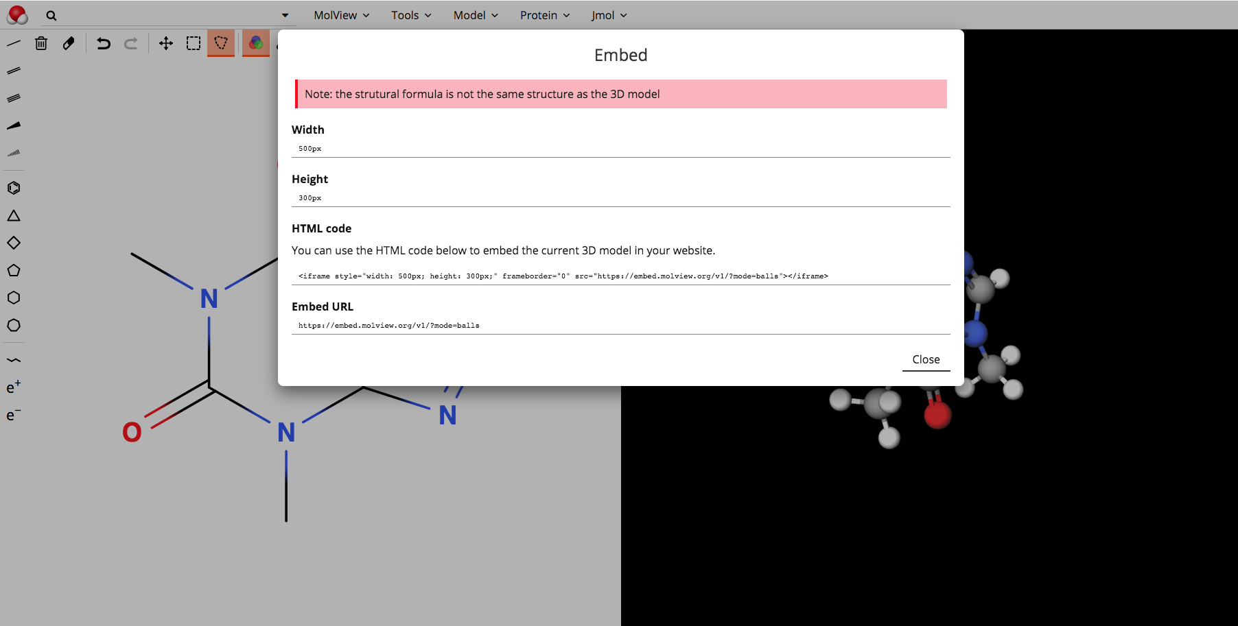Select the move drag tool
The height and width of the screenshot is (626, 1238).
[166, 43]
